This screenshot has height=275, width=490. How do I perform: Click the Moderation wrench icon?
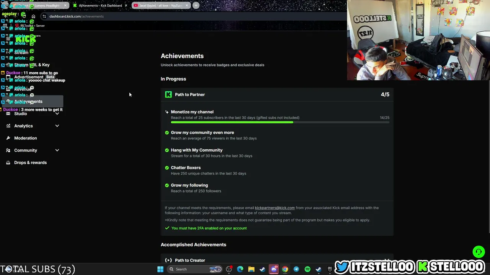coord(8,138)
